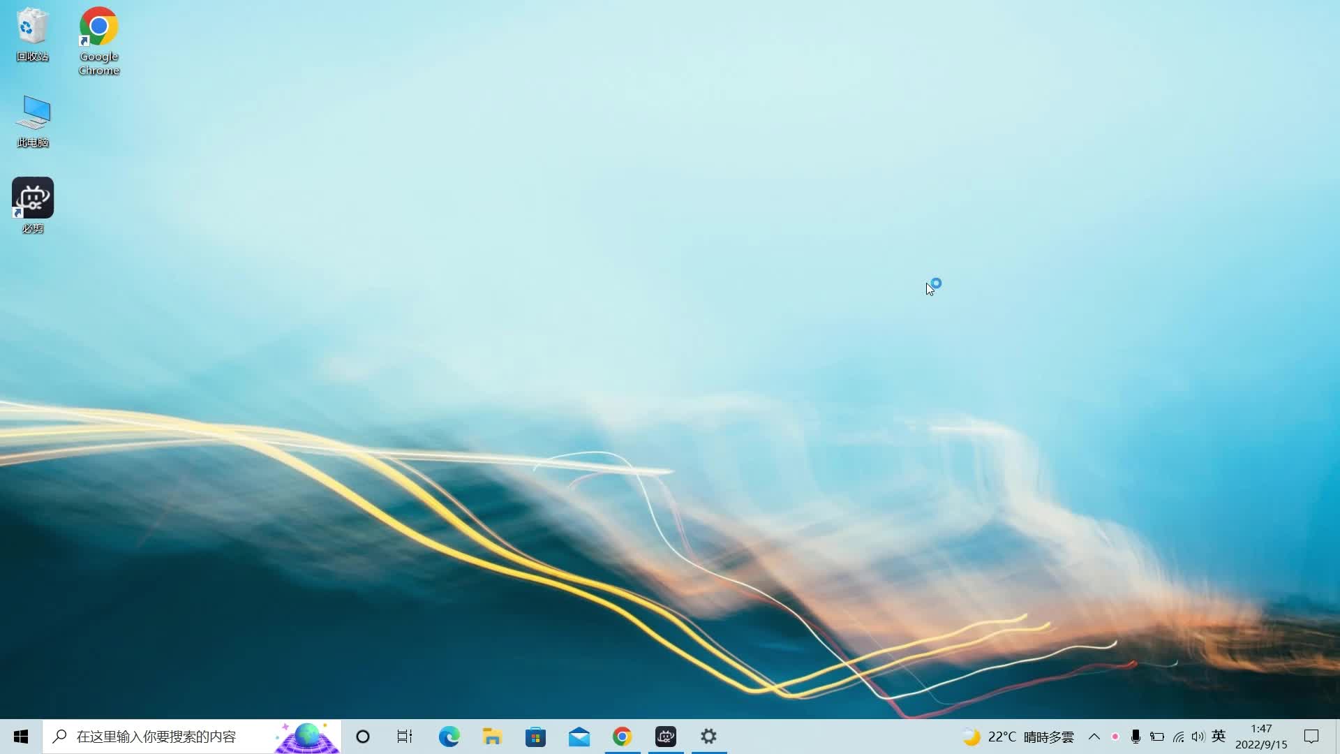The height and width of the screenshot is (754, 1340).
Task: Expand hidden system tray icons chevron
Action: [1094, 737]
